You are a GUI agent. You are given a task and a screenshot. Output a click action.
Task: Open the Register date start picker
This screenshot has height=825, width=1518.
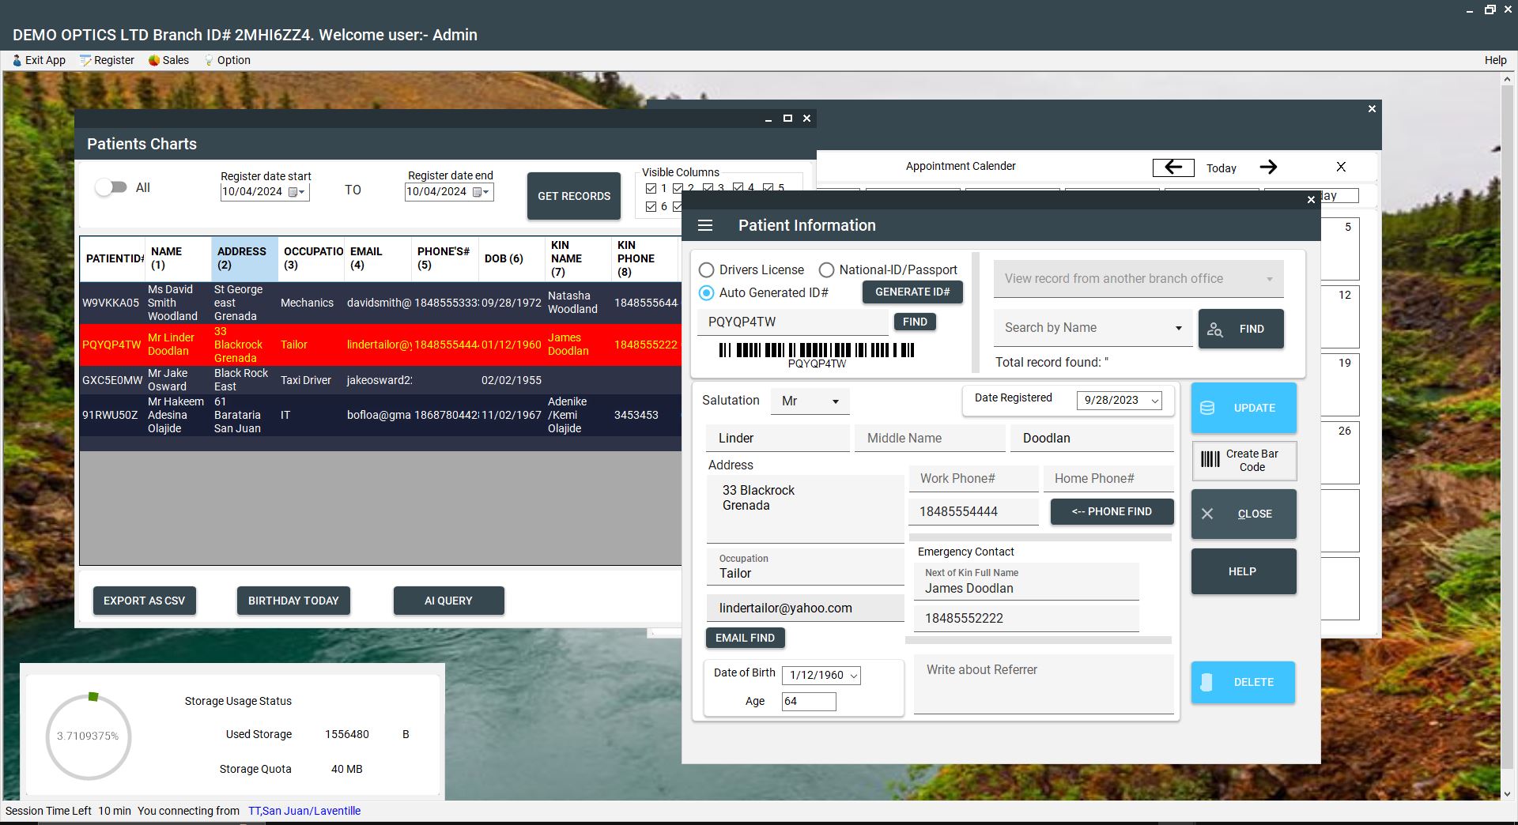(x=296, y=192)
